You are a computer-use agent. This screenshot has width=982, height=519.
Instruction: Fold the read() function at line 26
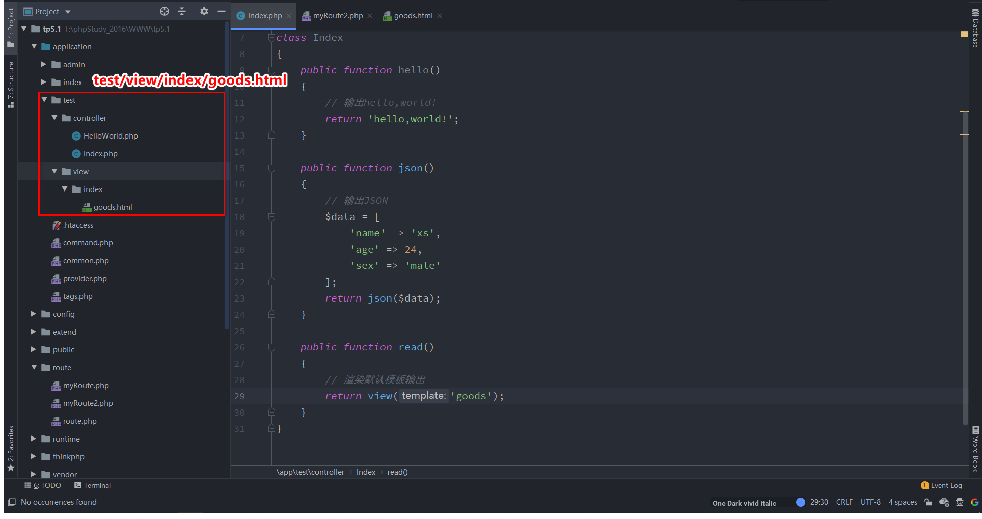pos(271,347)
